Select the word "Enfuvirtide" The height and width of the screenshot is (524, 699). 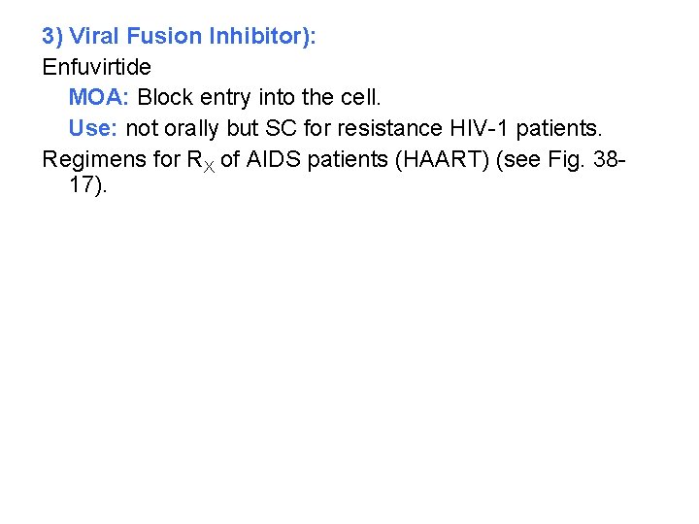96,67
